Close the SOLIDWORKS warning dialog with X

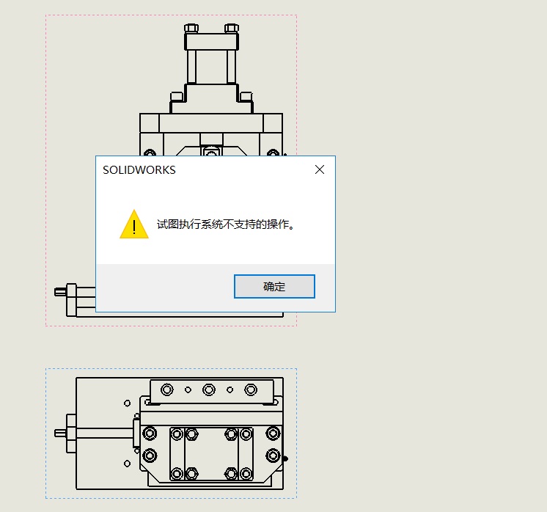pos(320,169)
